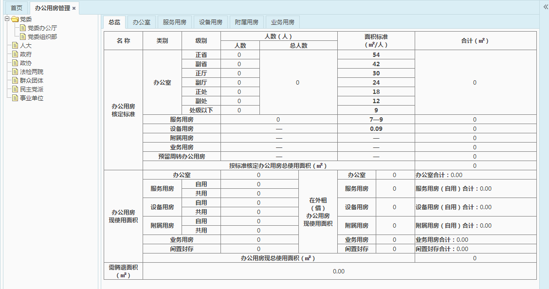The height and width of the screenshot is (289, 549).
Task: Click 服务用房（自用）合计：0.00 text
Action: click(454, 189)
